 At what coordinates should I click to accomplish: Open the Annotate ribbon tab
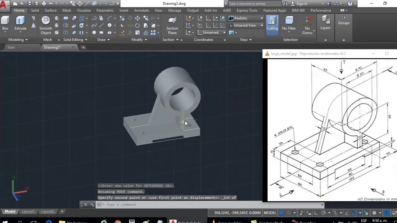(x=141, y=10)
